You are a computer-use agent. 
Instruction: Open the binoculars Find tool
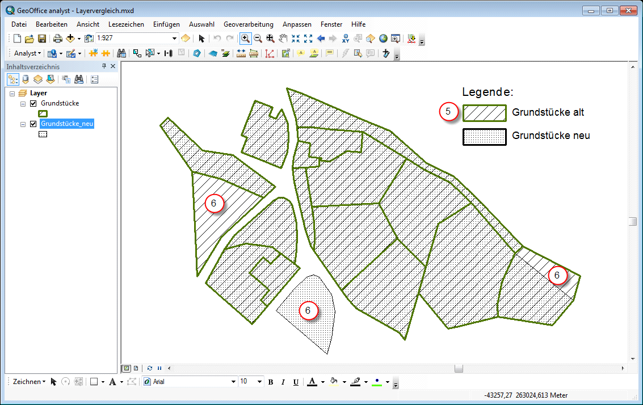pos(121,53)
